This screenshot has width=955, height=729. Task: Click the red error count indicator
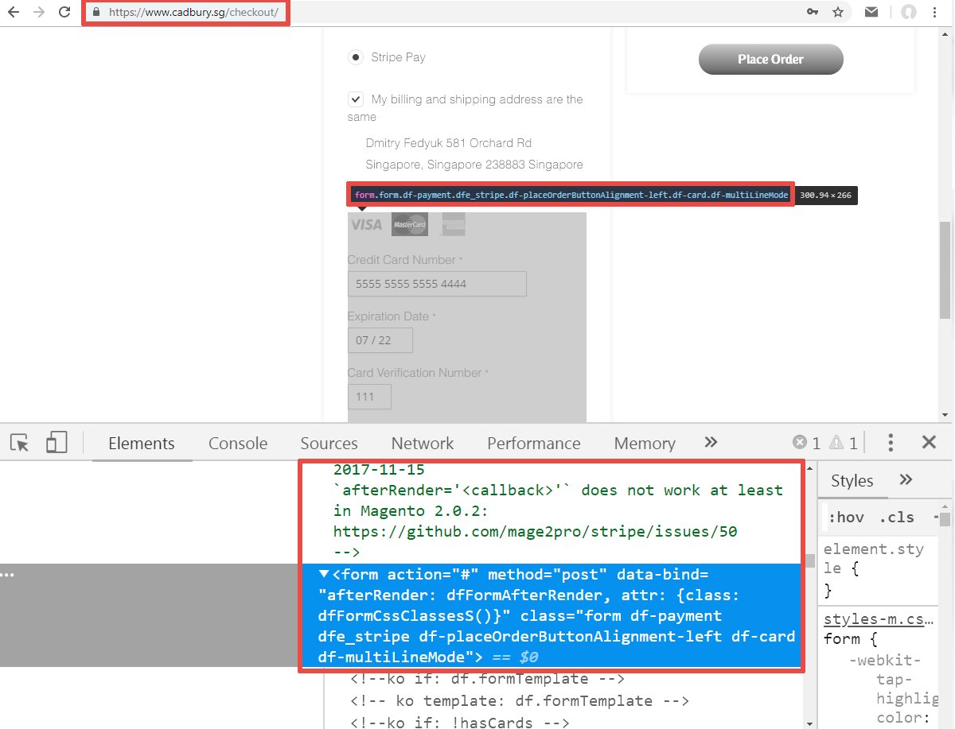pos(806,443)
